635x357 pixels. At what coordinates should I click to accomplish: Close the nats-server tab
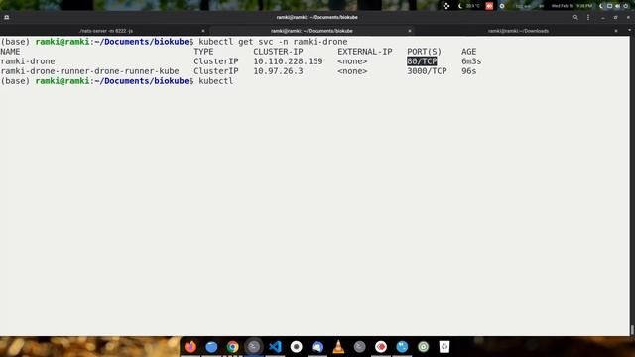coord(203,31)
